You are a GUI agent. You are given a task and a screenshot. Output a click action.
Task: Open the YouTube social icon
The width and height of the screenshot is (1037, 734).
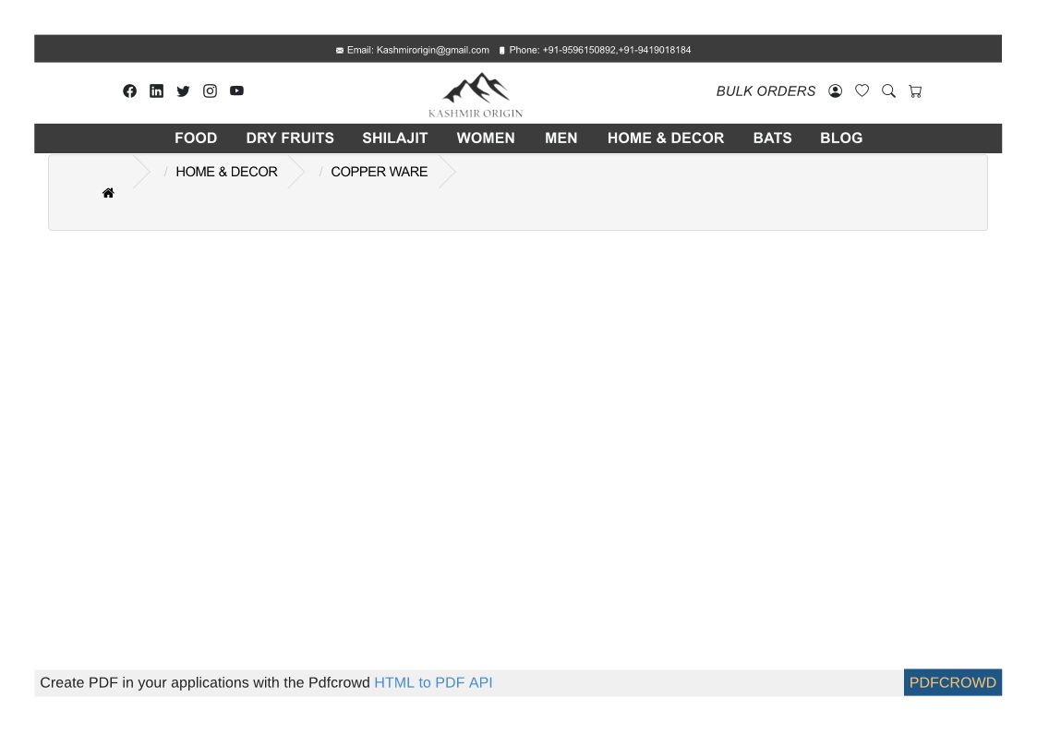[236, 90]
